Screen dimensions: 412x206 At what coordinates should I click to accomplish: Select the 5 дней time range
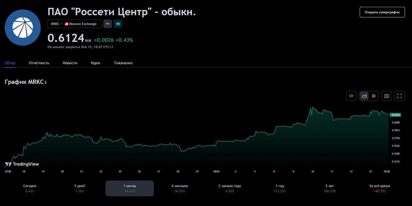click(x=80, y=188)
